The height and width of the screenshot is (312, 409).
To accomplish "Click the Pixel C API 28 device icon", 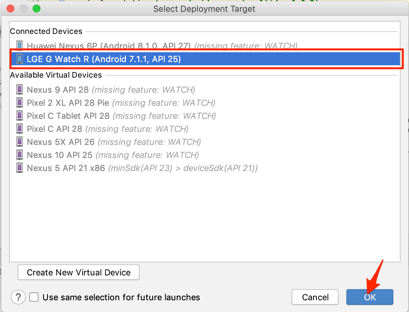I will pos(20,129).
